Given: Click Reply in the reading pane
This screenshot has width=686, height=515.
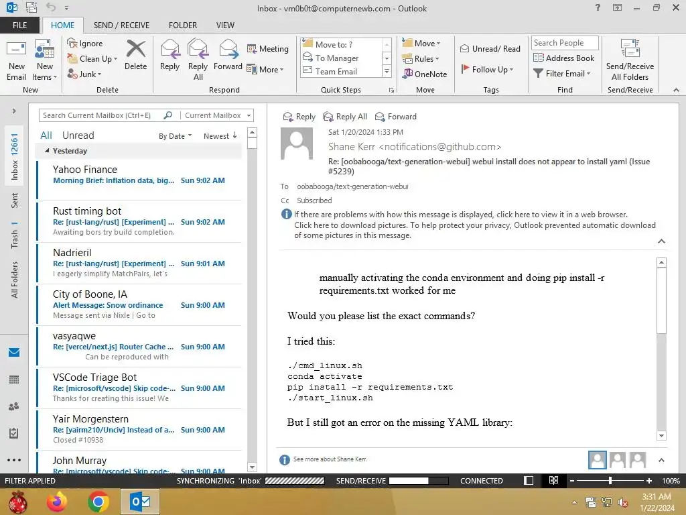Looking at the screenshot, I should coord(299,117).
